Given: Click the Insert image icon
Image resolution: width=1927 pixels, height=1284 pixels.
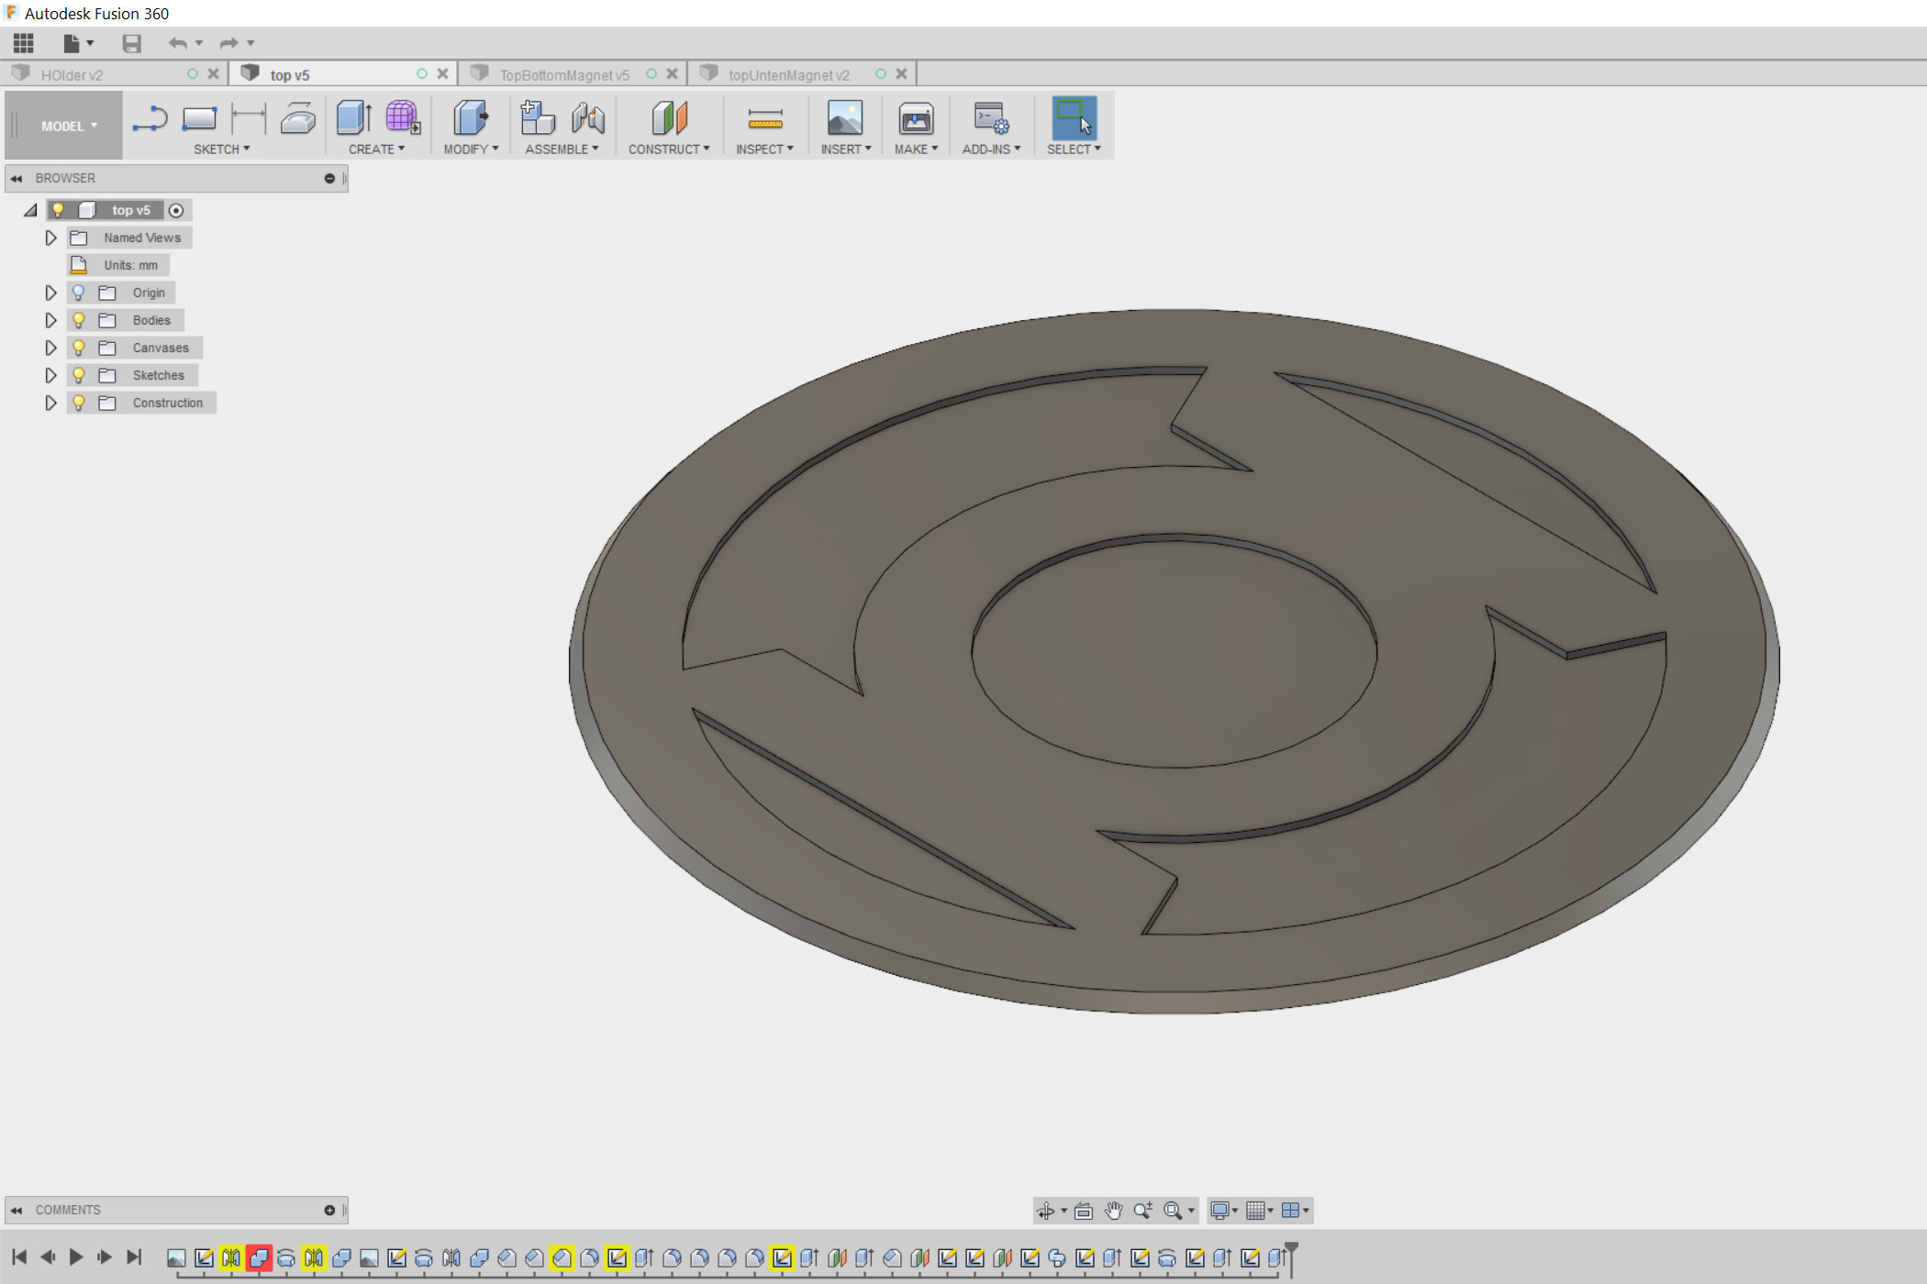Looking at the screenshot, I should tap(844, 119).
